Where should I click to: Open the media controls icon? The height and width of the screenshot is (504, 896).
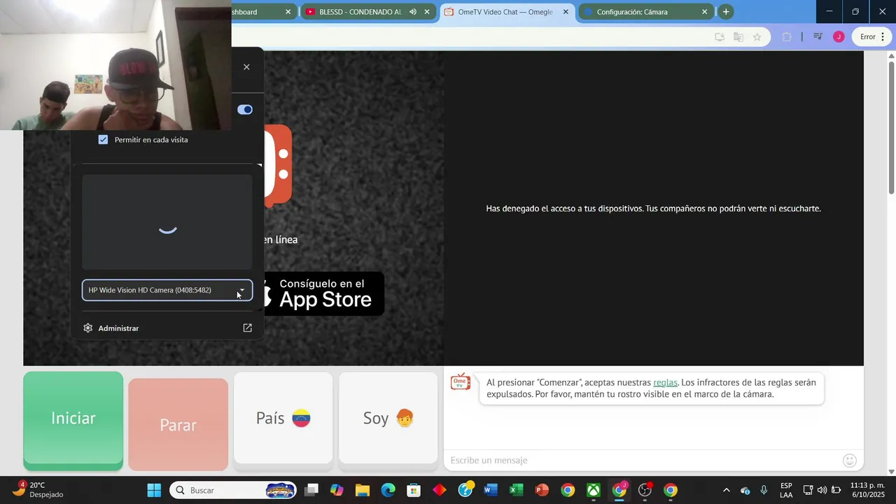[818, 37]
